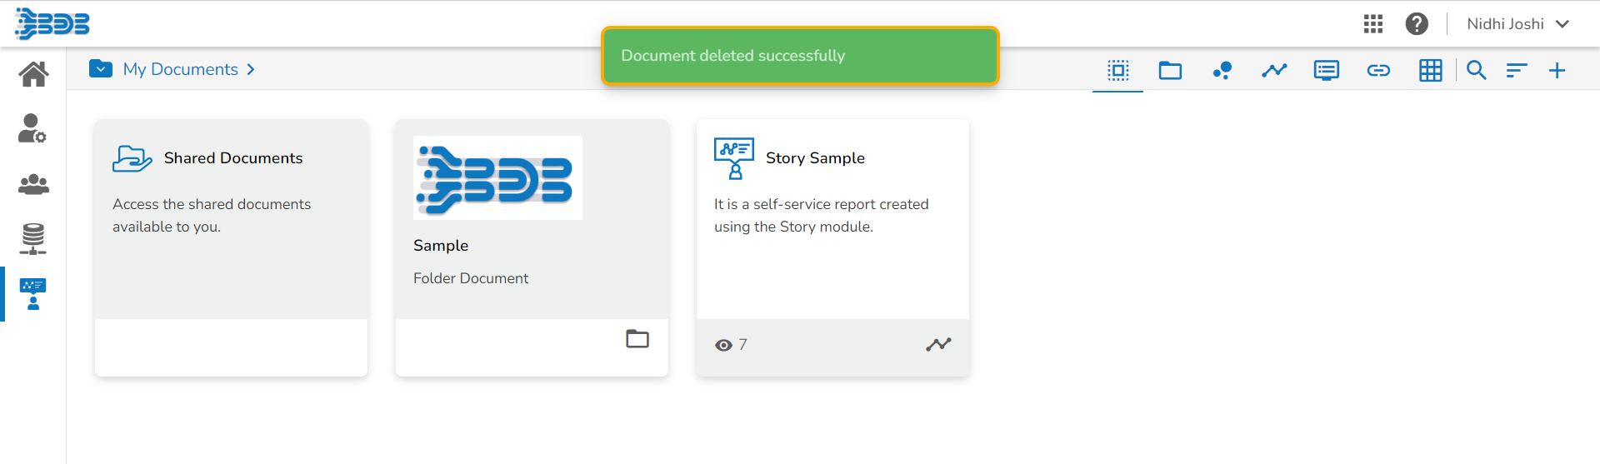
Task: Filter by line chart story icon
Action: (1274, 70)
